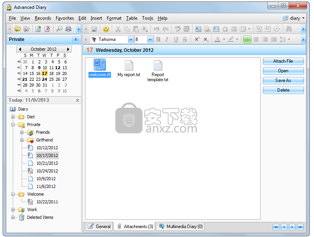Undo the last action

156,29
